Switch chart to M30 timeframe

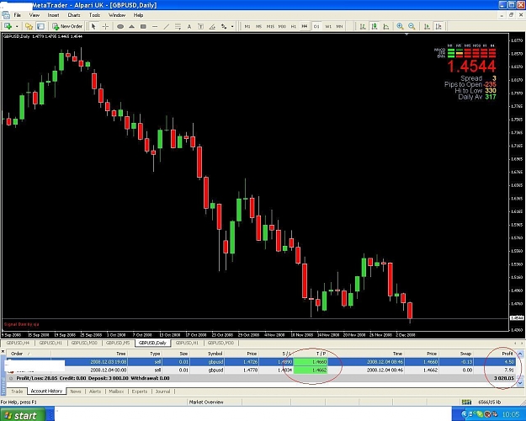click(x=282, y=26)
